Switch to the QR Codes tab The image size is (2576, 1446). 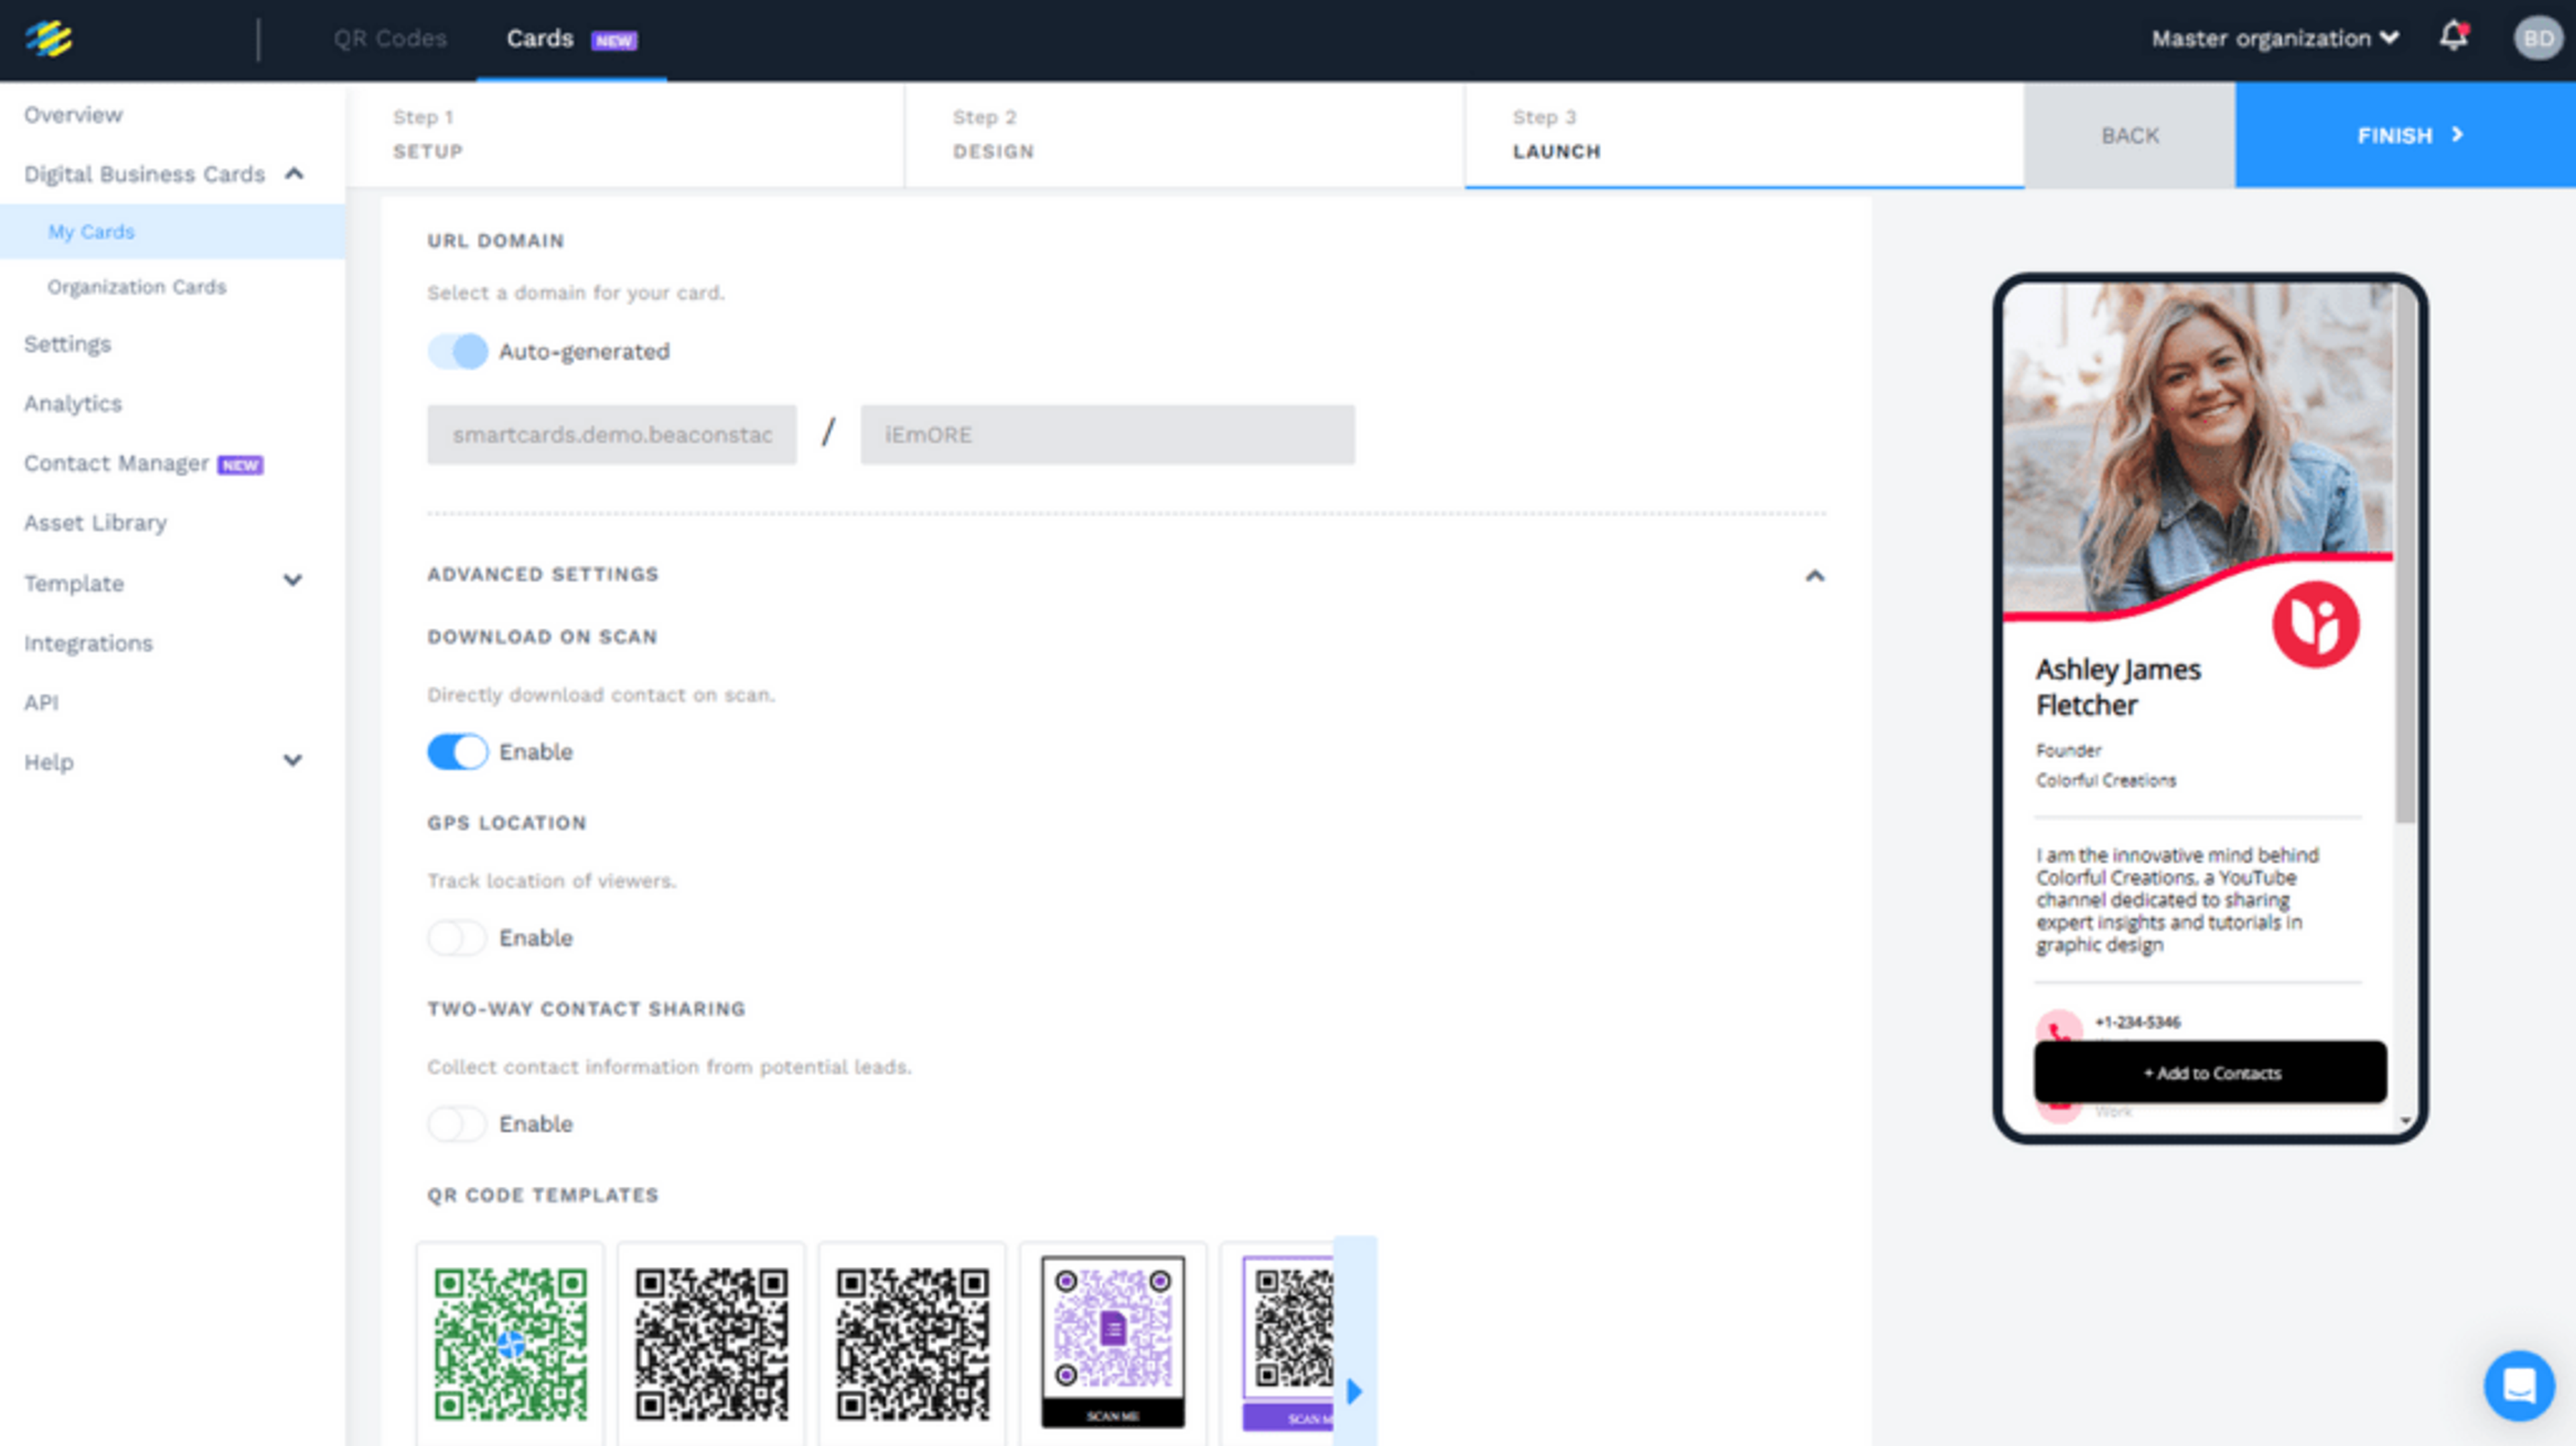pyautogui.click(x=390, y=38)
